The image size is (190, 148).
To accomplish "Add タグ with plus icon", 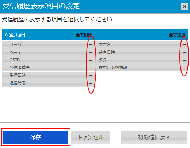I will [x=184, y=60].
